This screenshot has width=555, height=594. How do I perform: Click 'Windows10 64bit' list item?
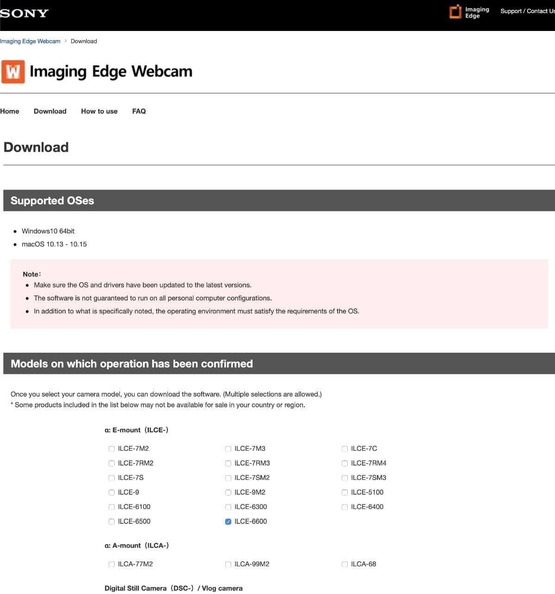pos(48,231)
